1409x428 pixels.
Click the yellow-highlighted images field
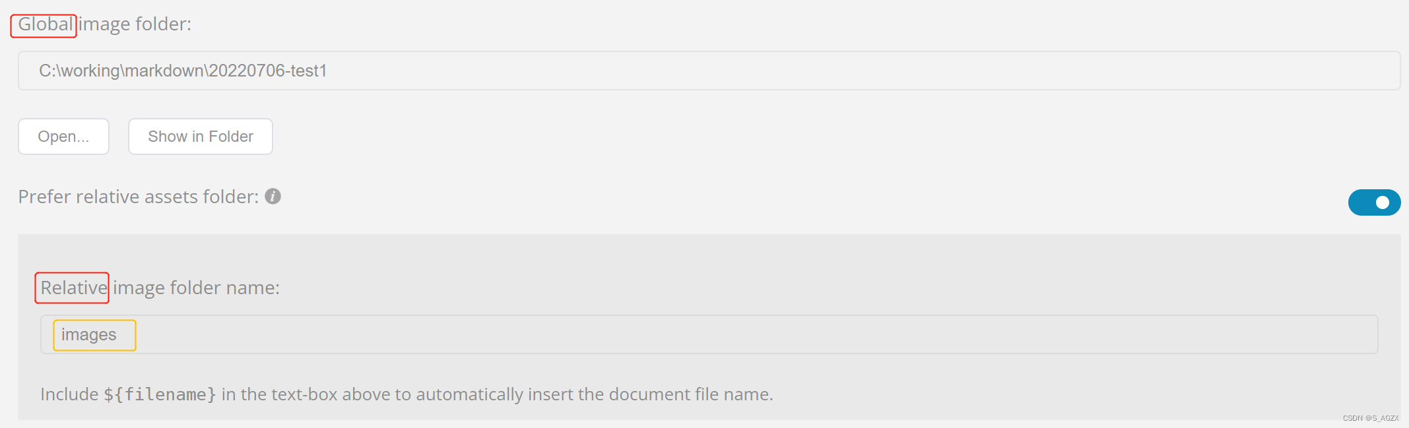point(93,334)
